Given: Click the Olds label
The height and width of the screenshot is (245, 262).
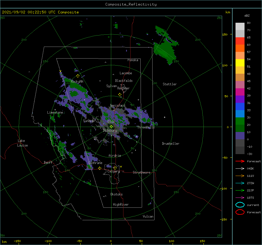Looking at the screenshot, I should [x=111, y=121].
